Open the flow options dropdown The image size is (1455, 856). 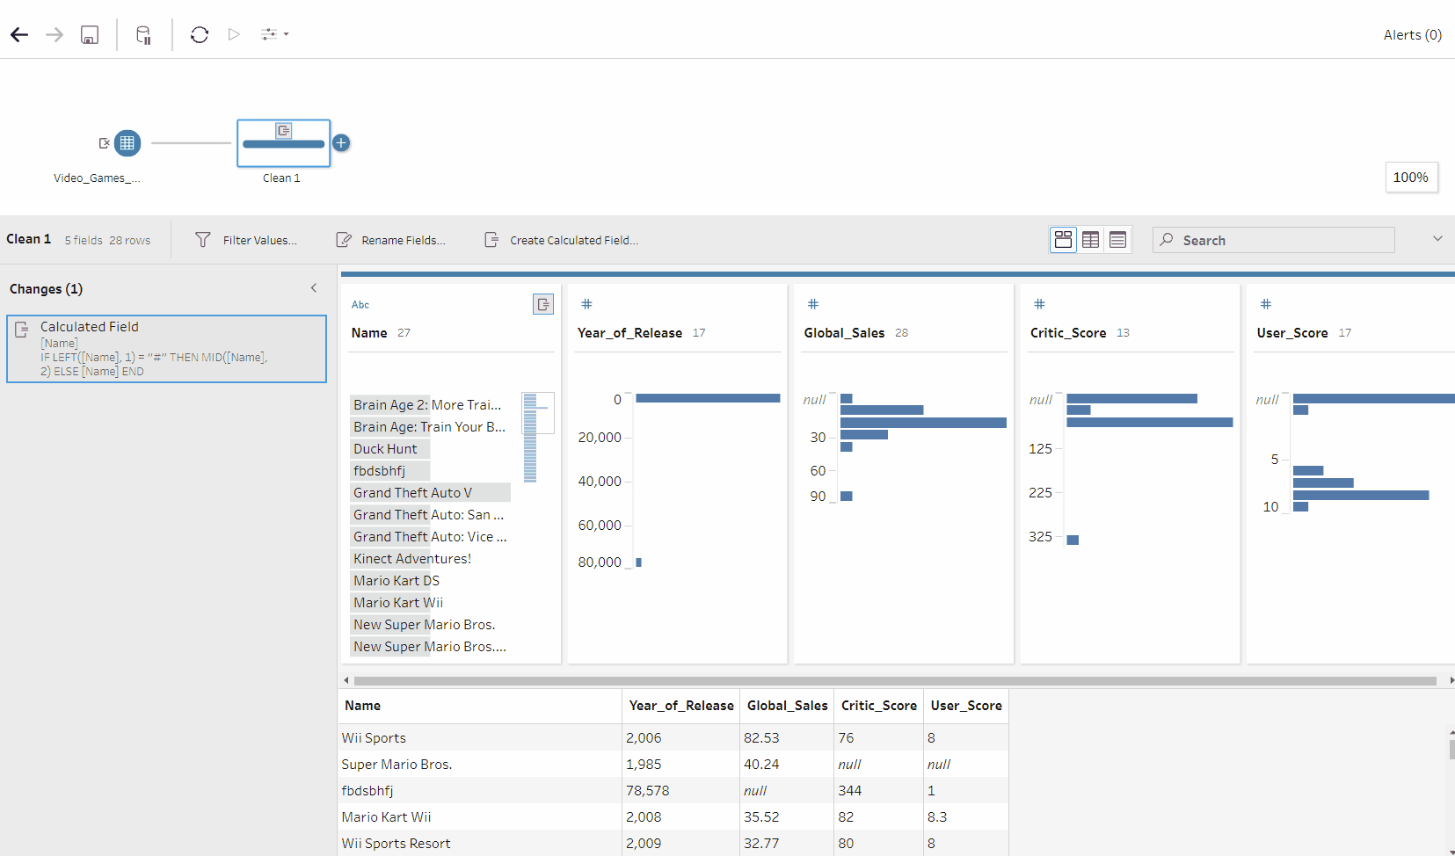pos(274,35)
